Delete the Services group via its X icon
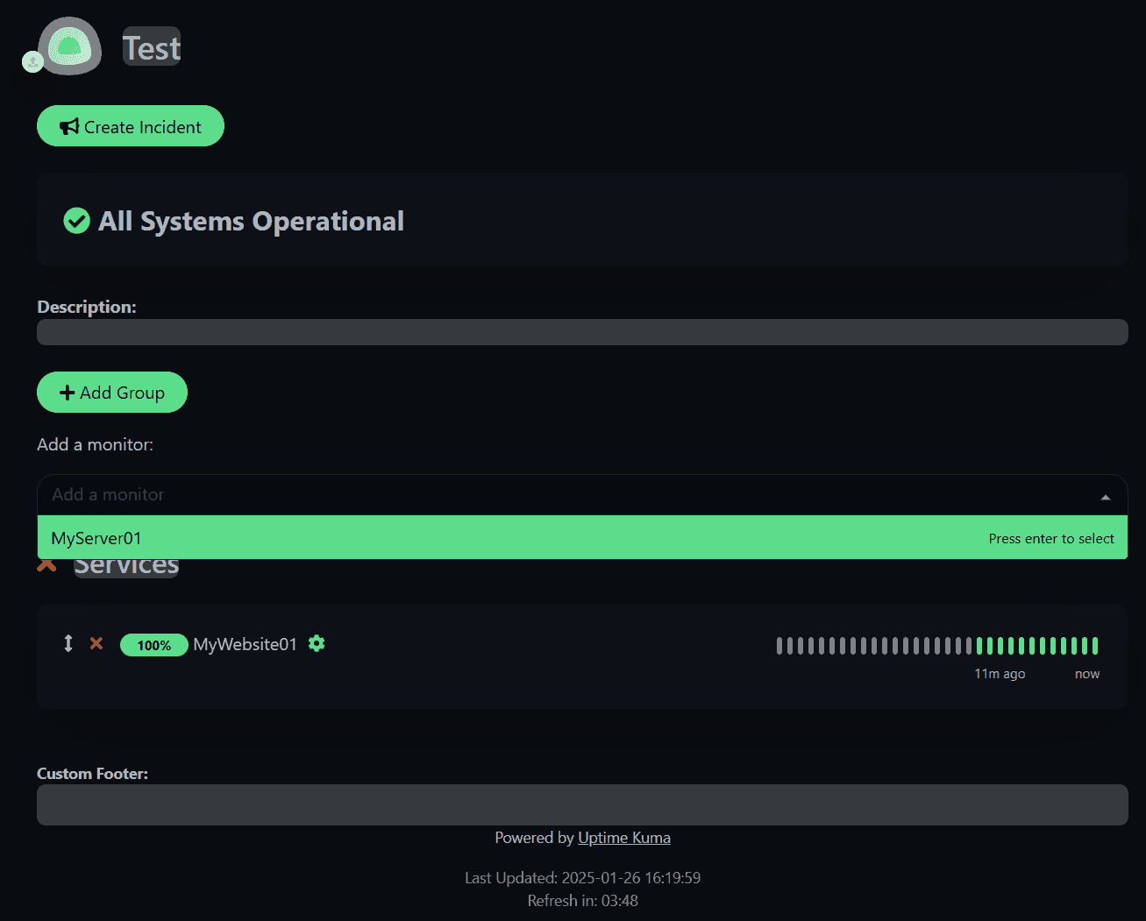The height and width of the screenshot is (921, 1146). coord(46,564)
